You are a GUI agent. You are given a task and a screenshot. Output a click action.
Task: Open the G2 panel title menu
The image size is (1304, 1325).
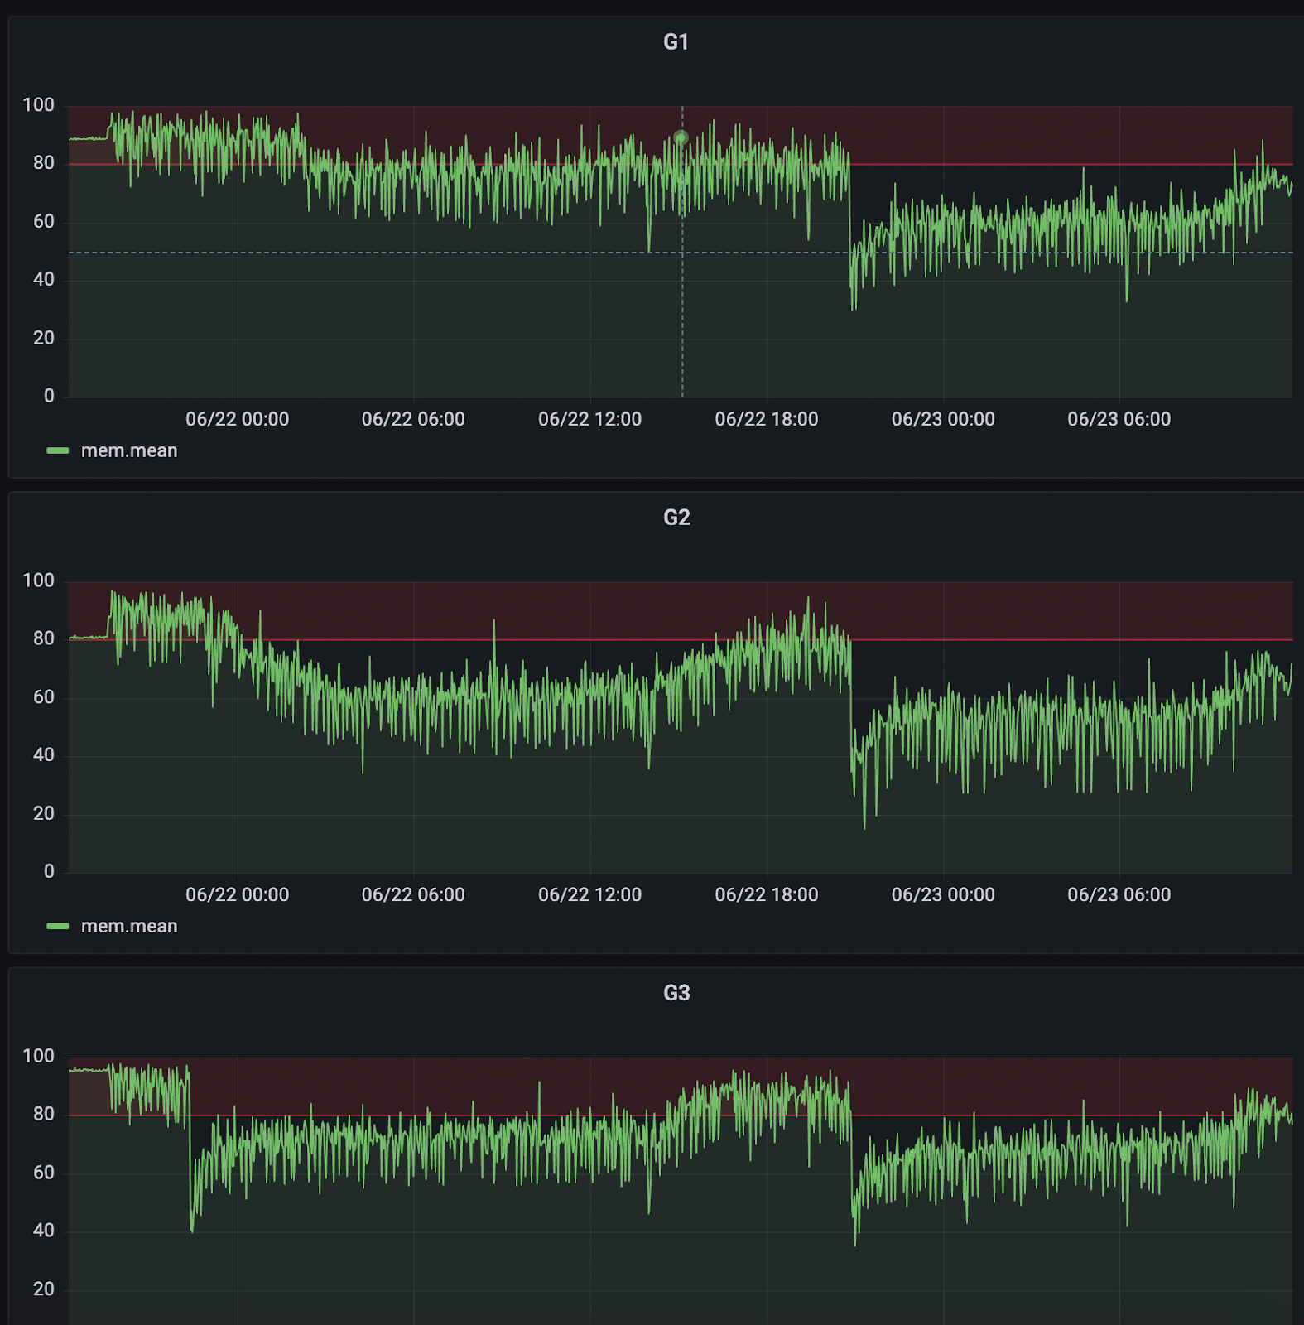coord(676,518)
